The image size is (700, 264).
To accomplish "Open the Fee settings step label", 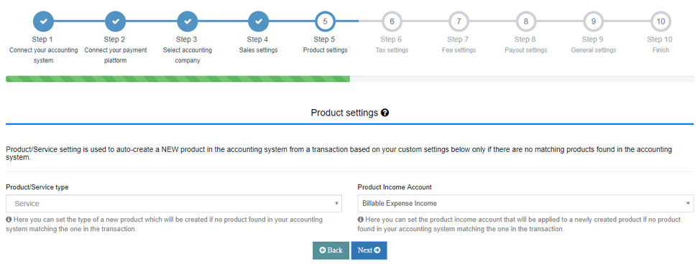I will (459, 50).
